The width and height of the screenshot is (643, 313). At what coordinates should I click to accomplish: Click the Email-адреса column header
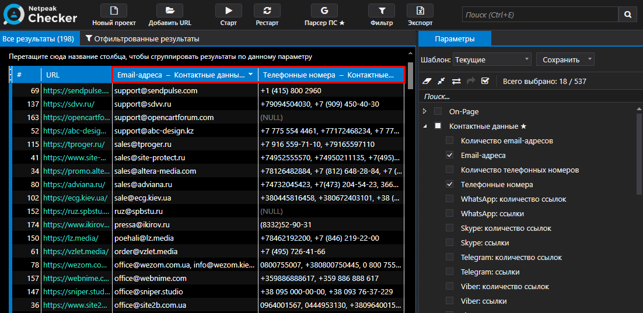click(x=186, y=75)
